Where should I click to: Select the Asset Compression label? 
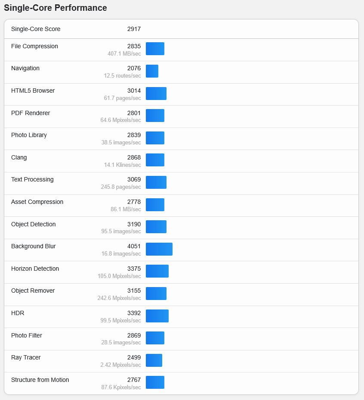tap(37, 202)
